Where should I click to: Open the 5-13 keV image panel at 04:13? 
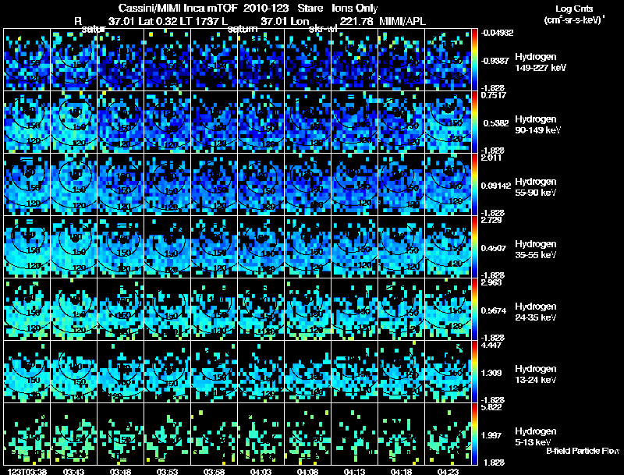pyautogui.click(x=354, y=434)
